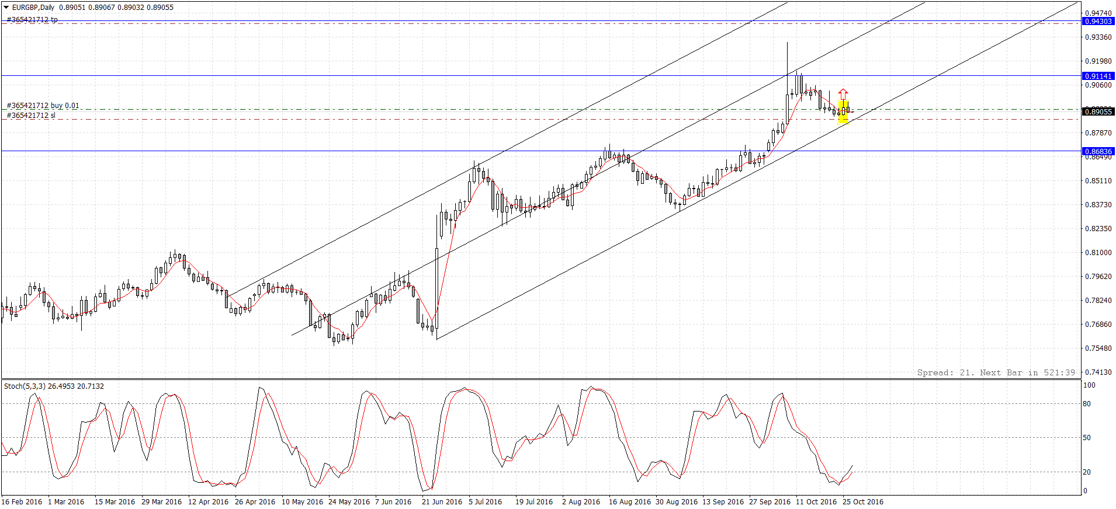The width and height of the screenshot is (1116, 509).
Task: Click the 5 Jul 2016 date label
Action: 485,502
